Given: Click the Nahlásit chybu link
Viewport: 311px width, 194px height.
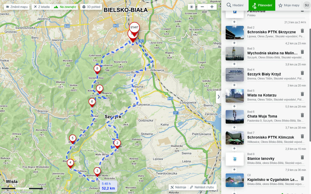Looking at the screenshot, I should pyautogui.click(x=202, y=187).
